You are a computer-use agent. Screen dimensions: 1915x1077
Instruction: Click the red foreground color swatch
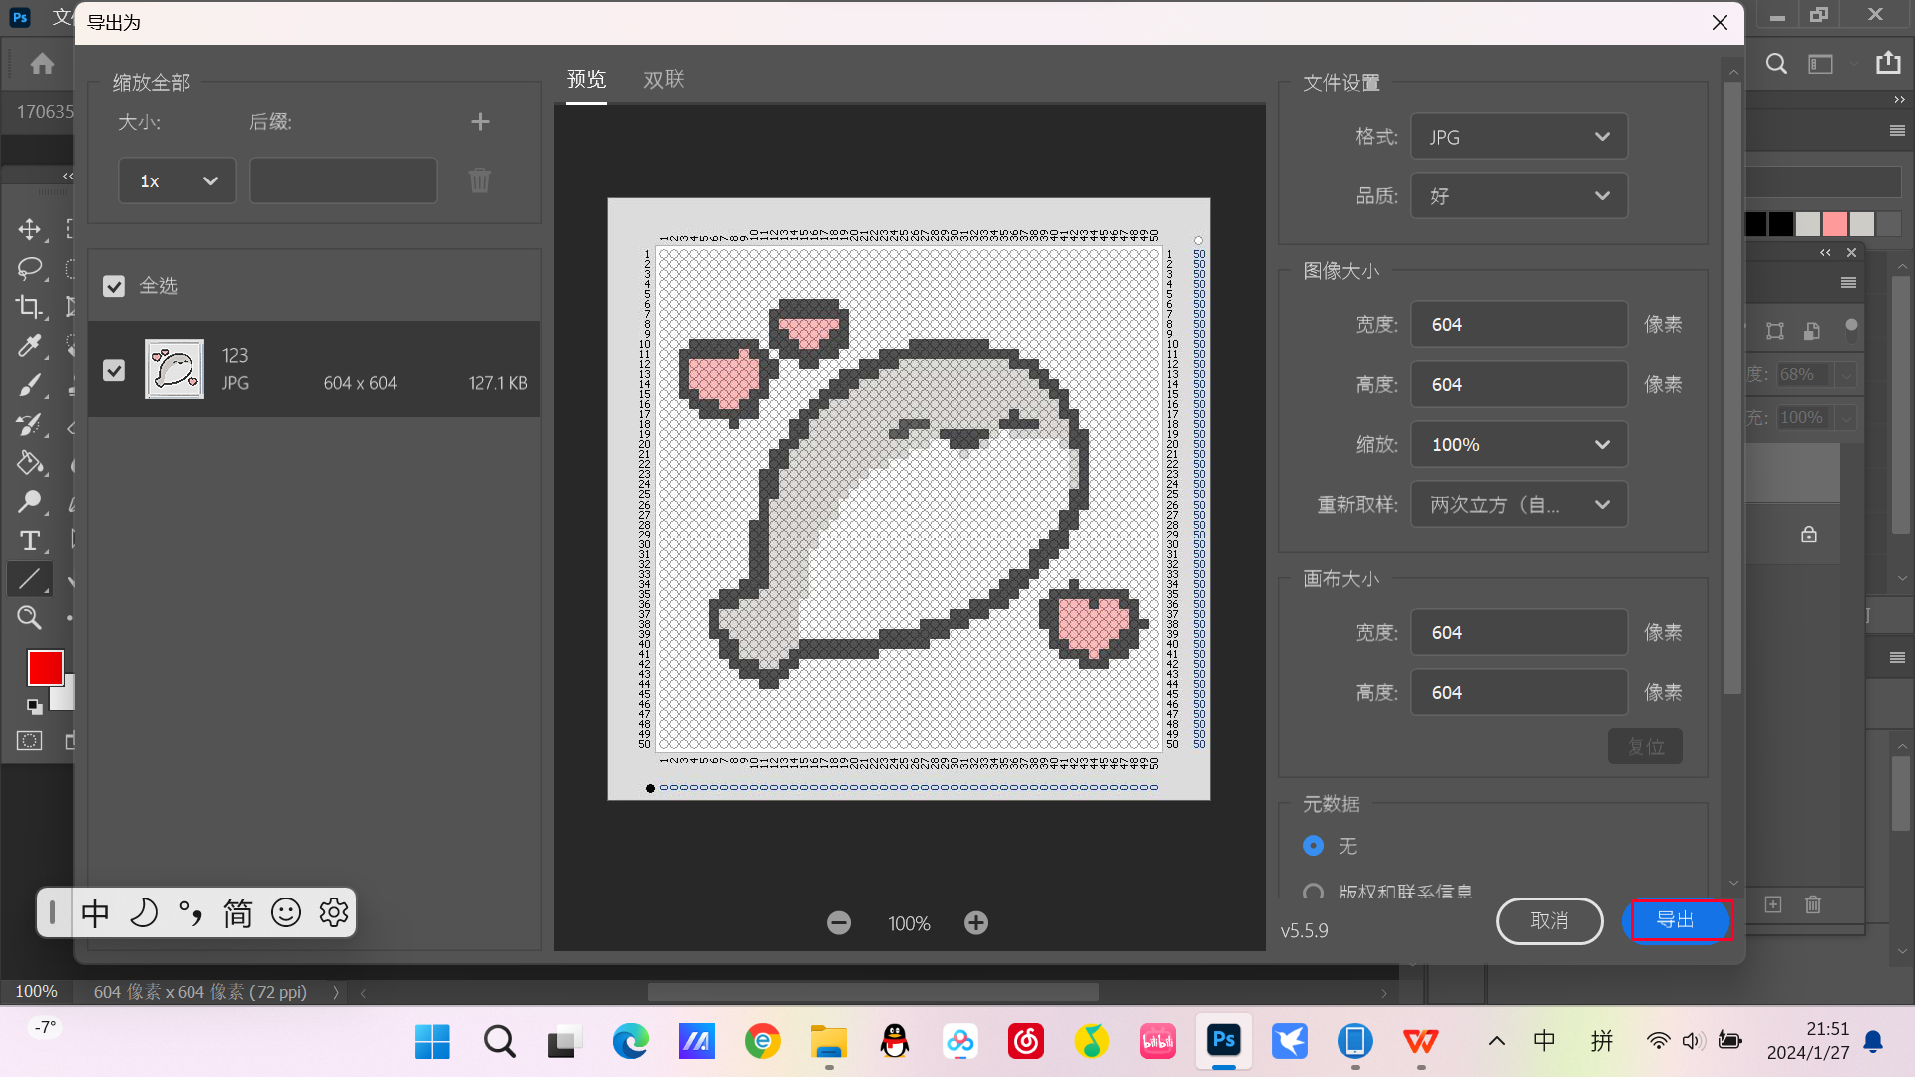(45, 668)
